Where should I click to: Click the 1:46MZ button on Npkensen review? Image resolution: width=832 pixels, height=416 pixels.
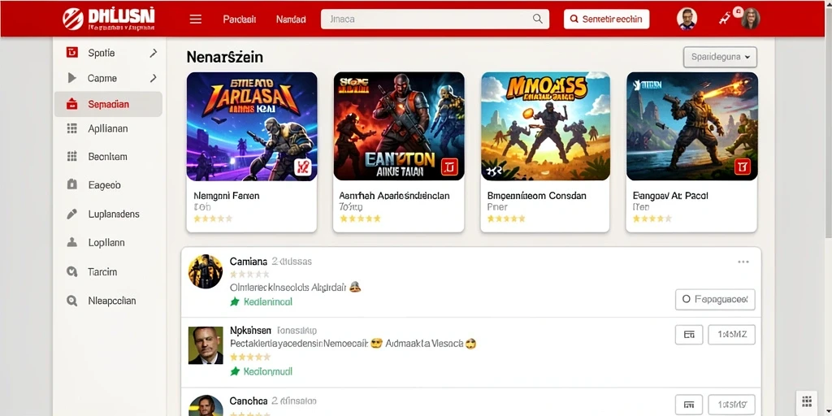tap(732, 334)
